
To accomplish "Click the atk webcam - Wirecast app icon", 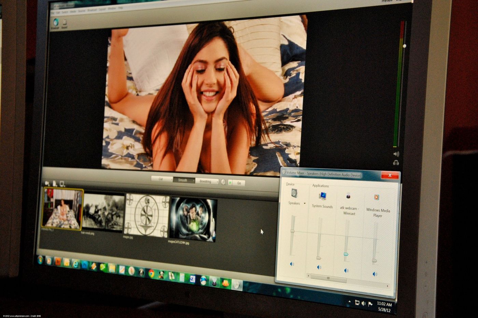I will 348,196.
